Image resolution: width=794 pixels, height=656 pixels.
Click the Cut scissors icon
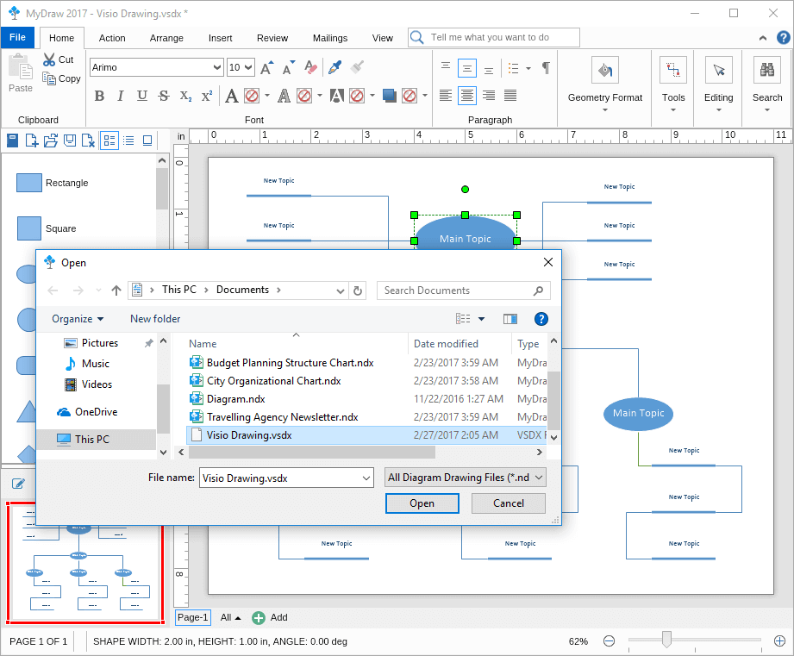48,59
